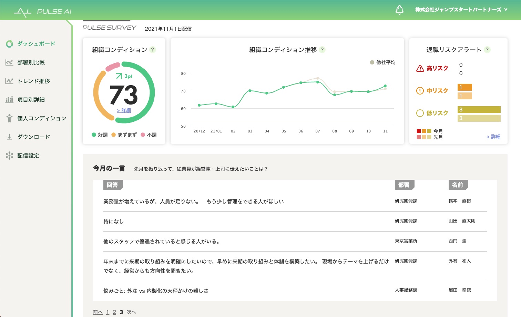521x317 pixels.
Task: Click the notification bell icon
Action: point(399,10)
